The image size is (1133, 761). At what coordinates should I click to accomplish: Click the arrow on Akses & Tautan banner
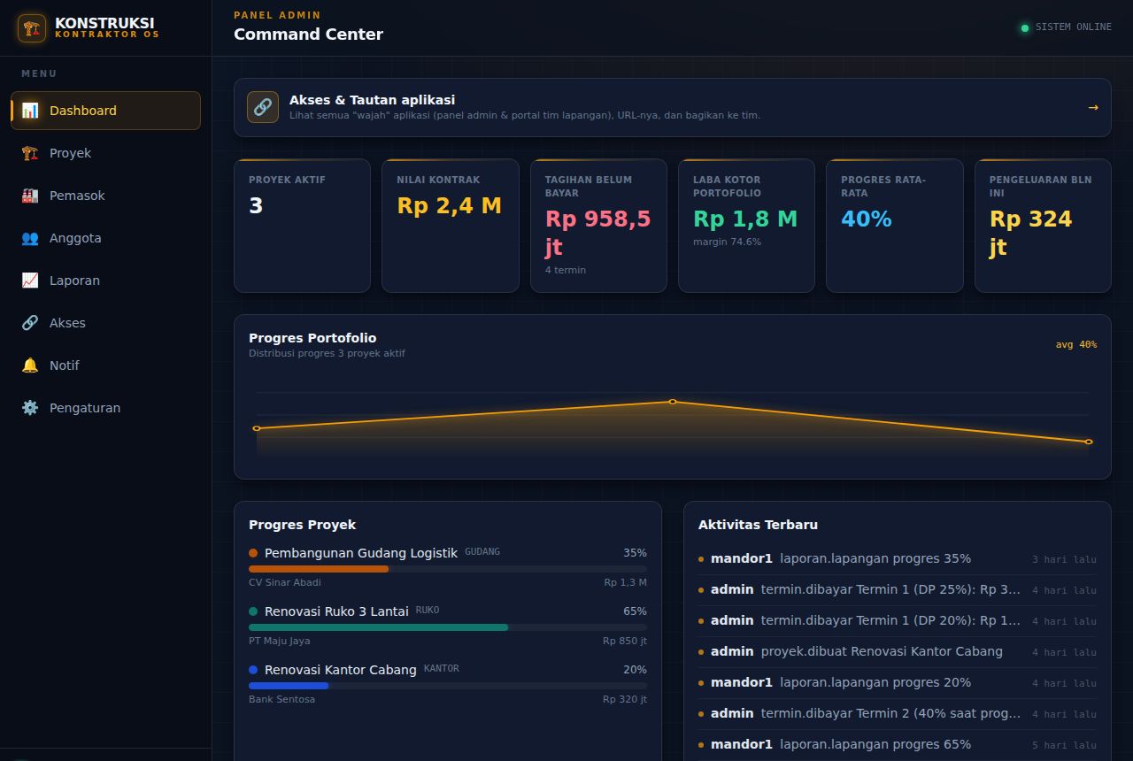1093,107
